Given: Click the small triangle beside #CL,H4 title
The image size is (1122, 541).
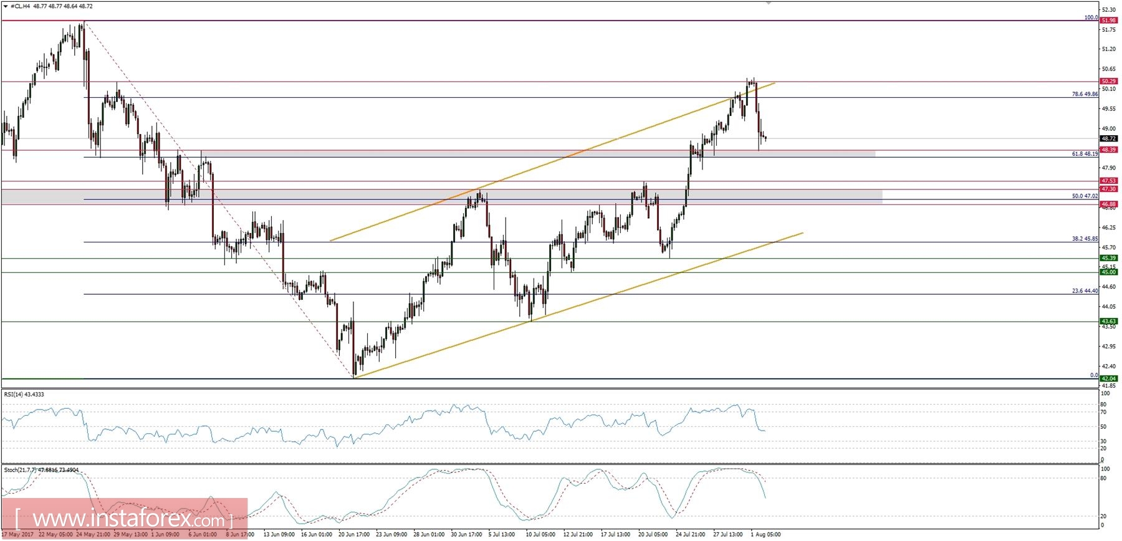Looking at the screenshot, I should [x=6, y=6].
